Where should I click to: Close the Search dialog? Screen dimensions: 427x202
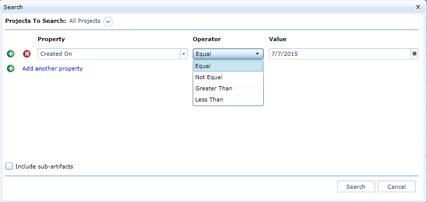pyautogui.click(x=418, y=7)
